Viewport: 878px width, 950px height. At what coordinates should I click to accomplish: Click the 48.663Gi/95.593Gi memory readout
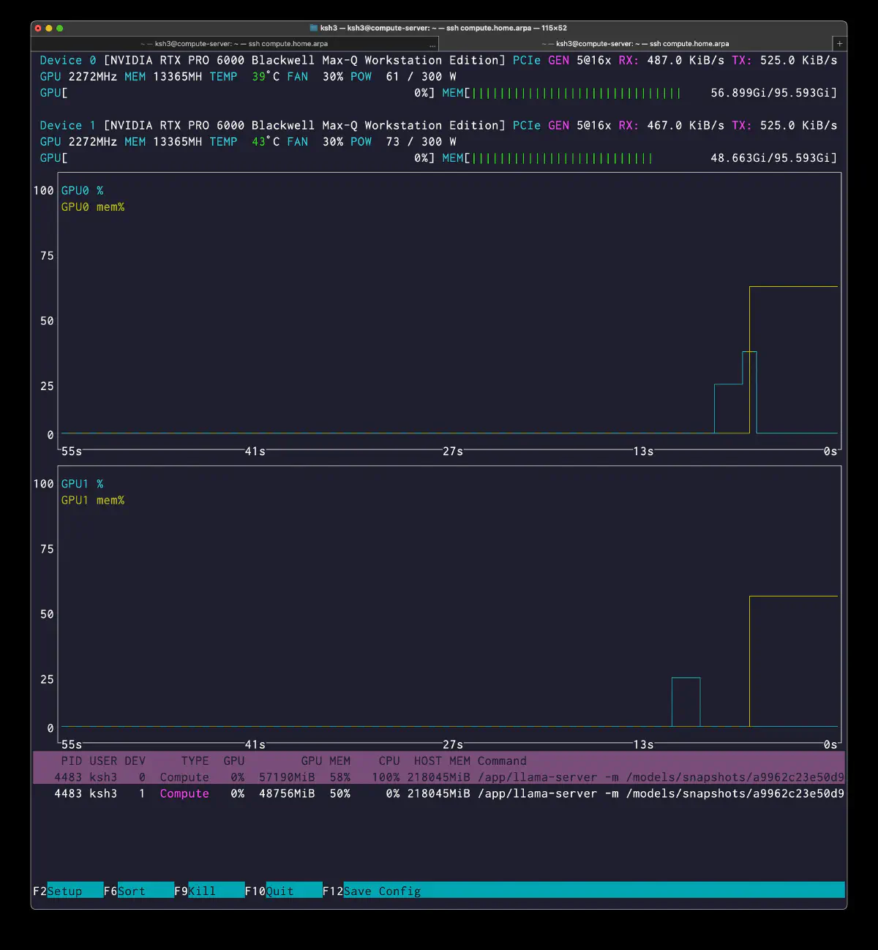[770, 158]
